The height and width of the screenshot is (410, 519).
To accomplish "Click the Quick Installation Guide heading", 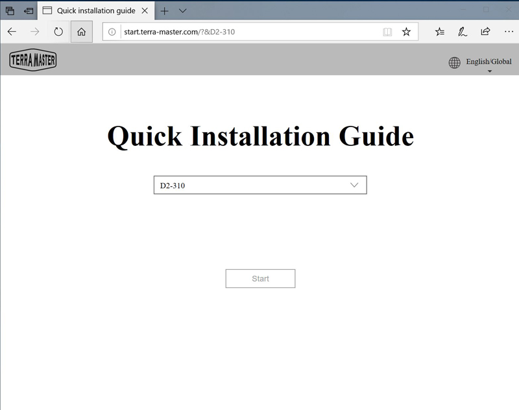I will tap(261, 136).
